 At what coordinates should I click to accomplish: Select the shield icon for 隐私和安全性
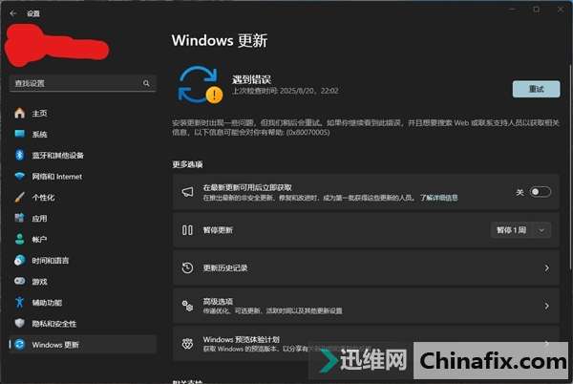[x=20, y=323]
